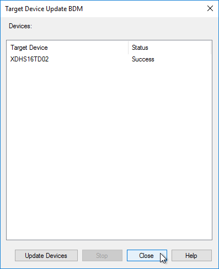Click the divider between Target Device and Status

pyautogui.click(x=129, y=48)
